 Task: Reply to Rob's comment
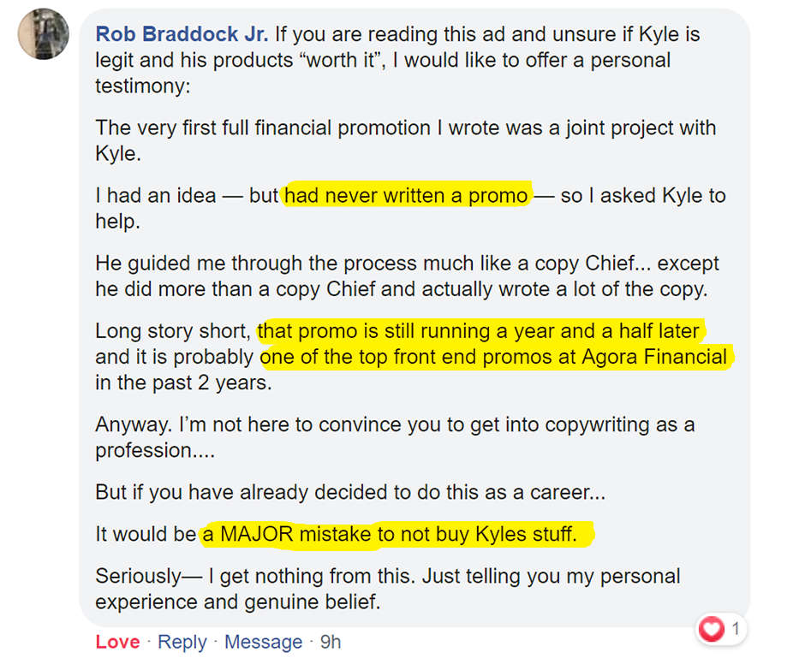pos(182,642)
